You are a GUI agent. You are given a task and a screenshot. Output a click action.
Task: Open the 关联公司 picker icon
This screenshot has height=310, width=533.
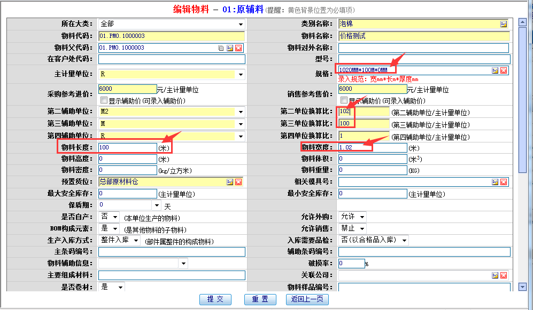[495, 275]
